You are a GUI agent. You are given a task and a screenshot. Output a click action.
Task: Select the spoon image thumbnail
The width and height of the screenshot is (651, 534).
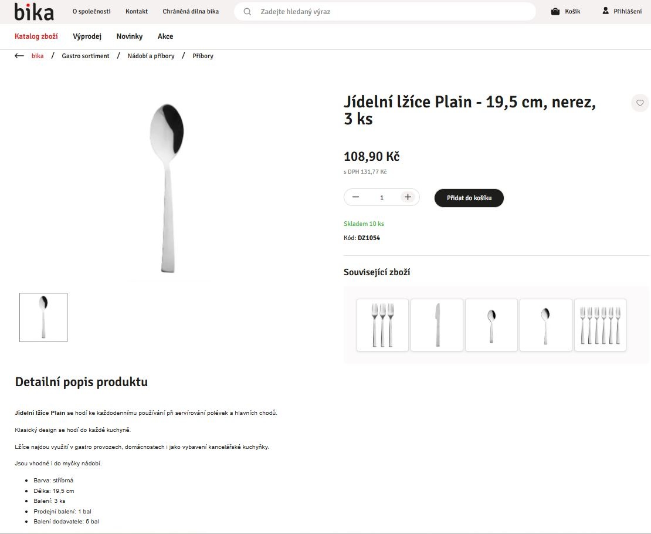click(43, 317)
